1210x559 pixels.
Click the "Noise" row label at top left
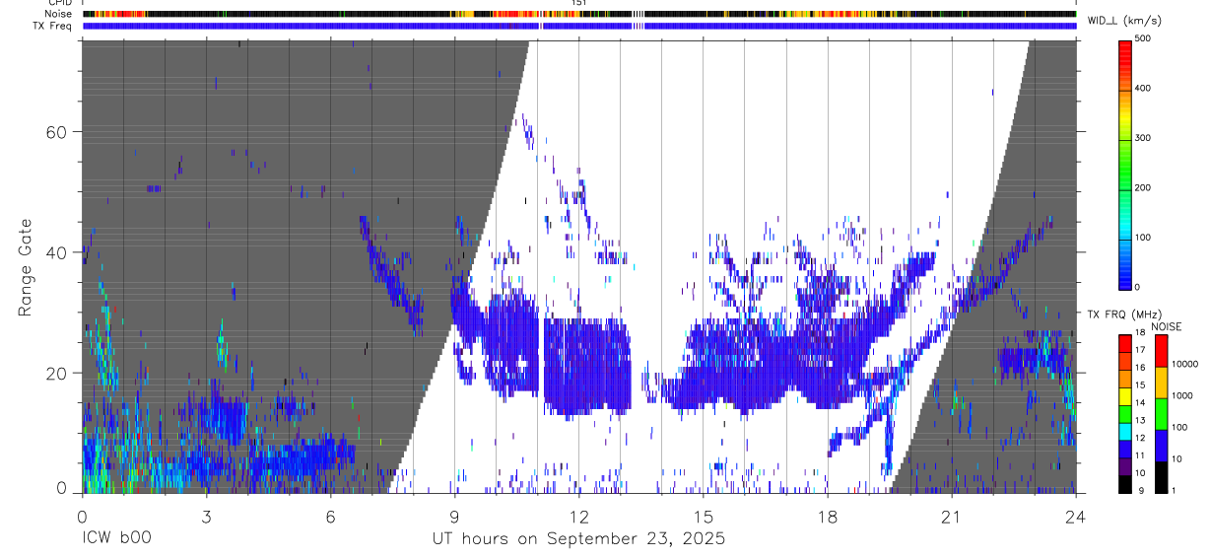click(x=60, y=14)
